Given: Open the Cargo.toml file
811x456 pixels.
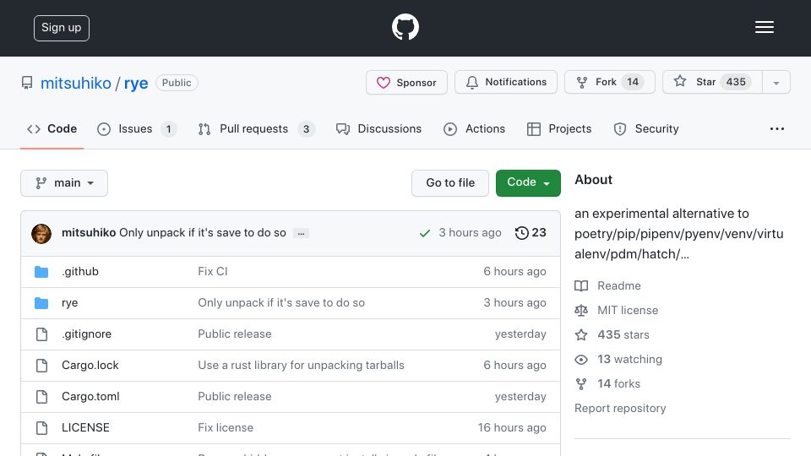Looking at the screenshot, I should 90,397.
